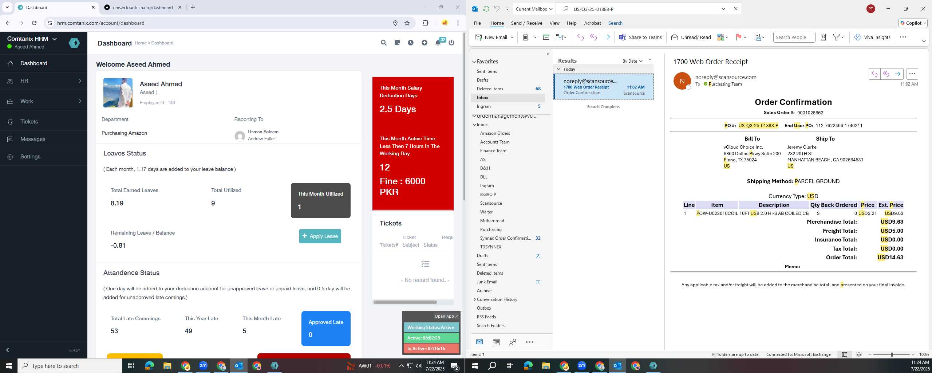Click Reply All arrow in Outlook ribbon
The image size is (932, 373).
(x=593, y=37)
